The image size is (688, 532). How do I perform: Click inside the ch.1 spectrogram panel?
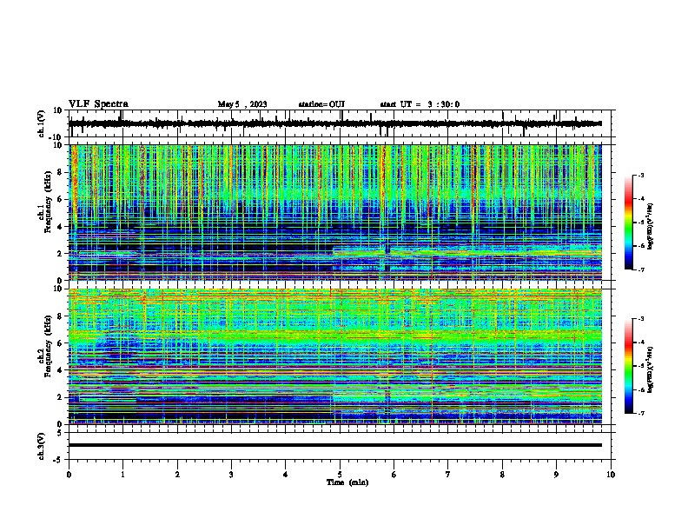(x=334, y=212)
